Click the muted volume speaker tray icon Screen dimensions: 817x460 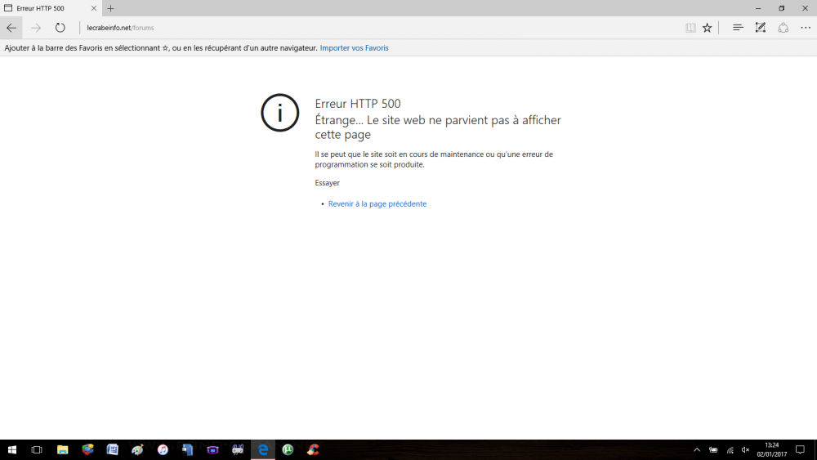tap(746, 449)
